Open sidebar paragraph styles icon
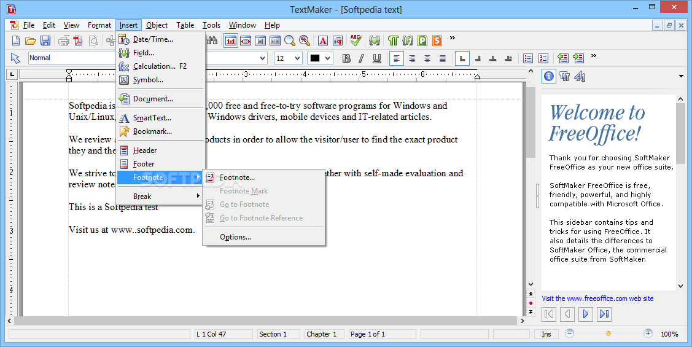The height and width of the screenshot is (347, 692). (x=564, y=76)
